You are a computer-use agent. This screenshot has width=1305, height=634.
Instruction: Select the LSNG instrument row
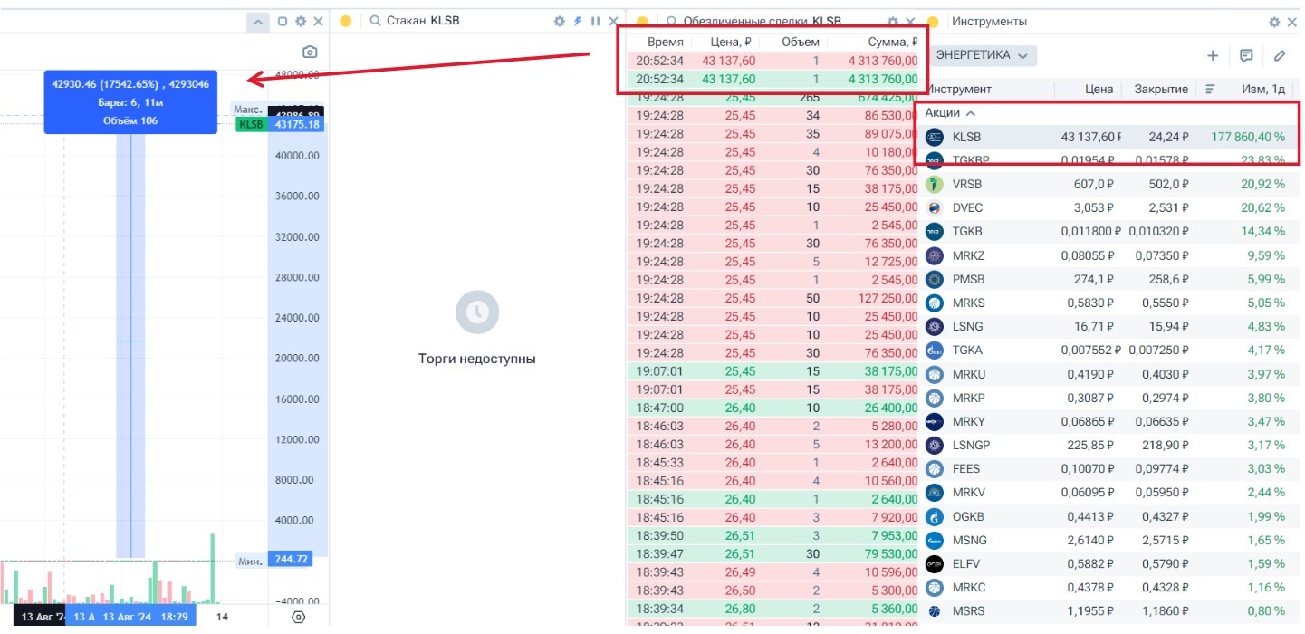tap(1109, 326)
